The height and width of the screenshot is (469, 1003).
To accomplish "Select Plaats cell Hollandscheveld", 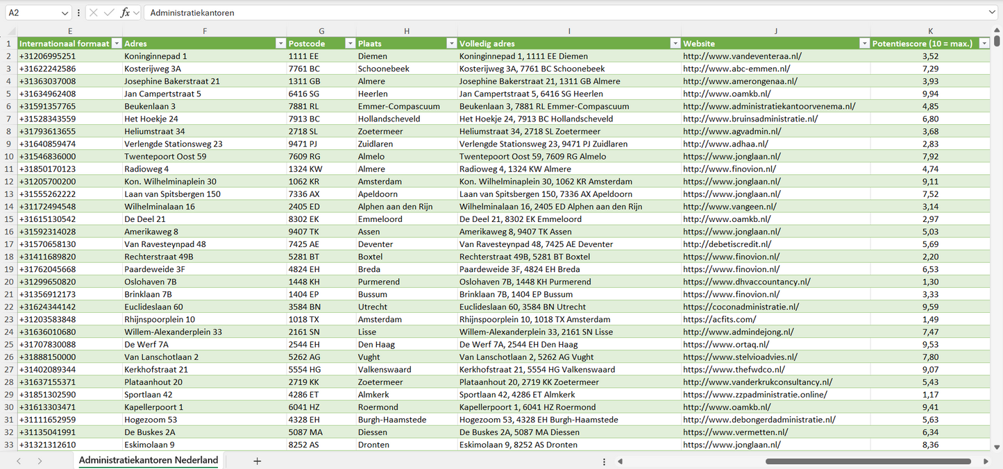I will coord(407,119).
